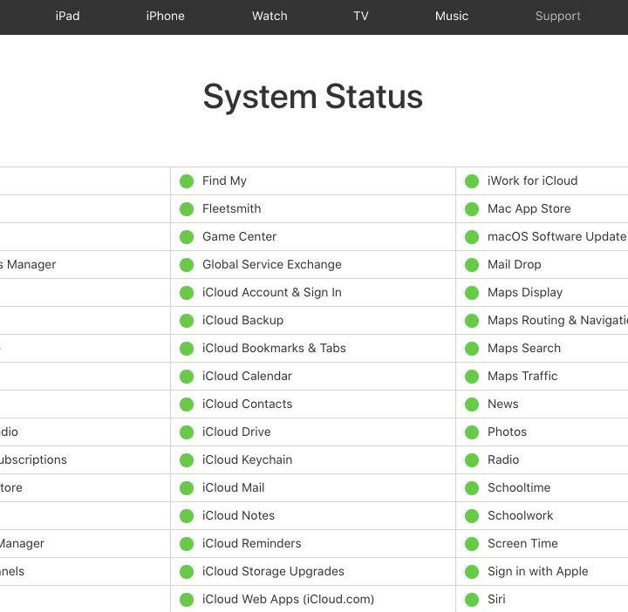Click iCloud Drive status dot
Viewport: 628px width, 612px height.
pyautogui.click(x=187, y=432)
